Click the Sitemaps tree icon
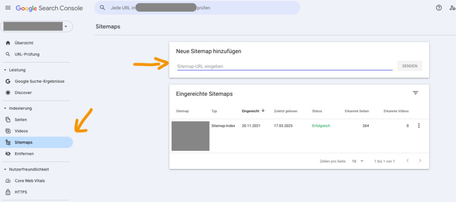 8,143
